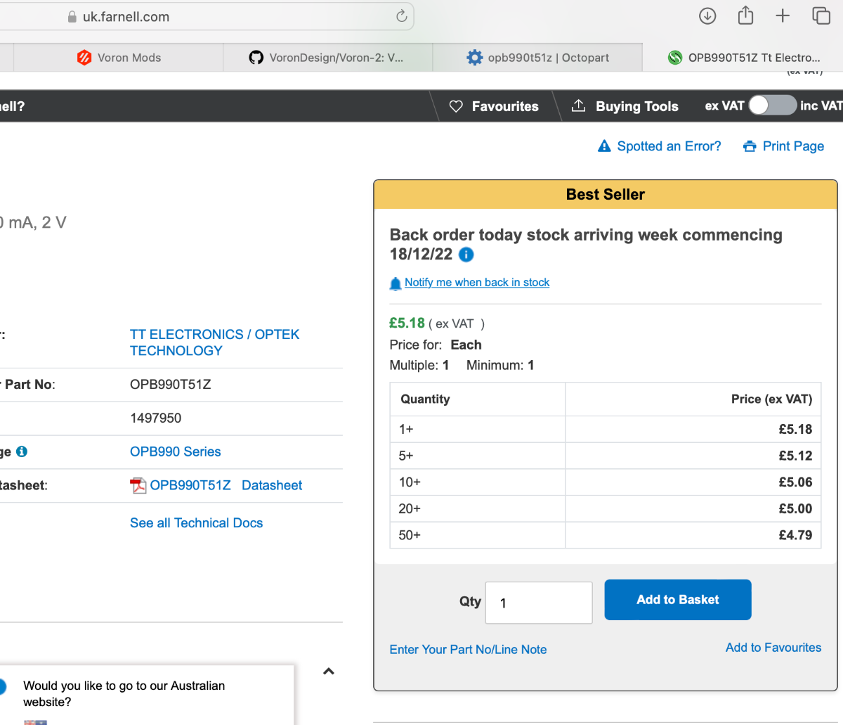Image resolution: width=843 pixels, height=725 pixels.
Task: Click the info icon beside Range label
Action: point(22,451)
